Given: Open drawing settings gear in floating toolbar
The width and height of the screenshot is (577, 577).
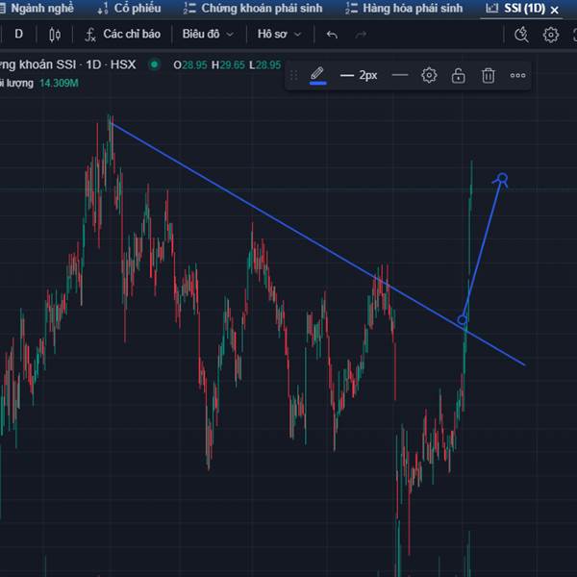Looking at the screenshot, I should click(x=429, y=75).
